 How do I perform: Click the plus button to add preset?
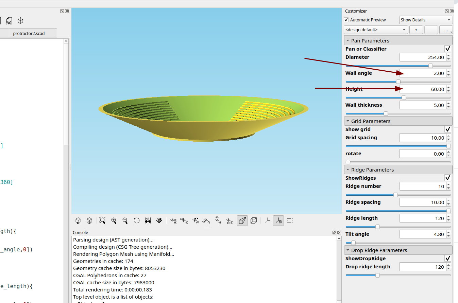pos(416,30)
